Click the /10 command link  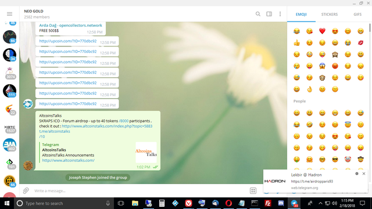[42, 136]
